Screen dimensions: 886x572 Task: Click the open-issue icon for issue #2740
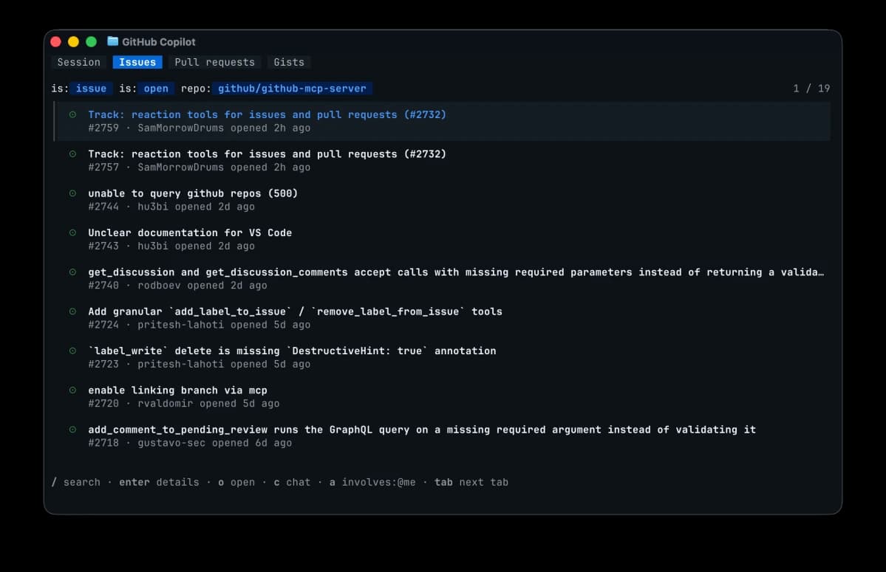[73, 272]
